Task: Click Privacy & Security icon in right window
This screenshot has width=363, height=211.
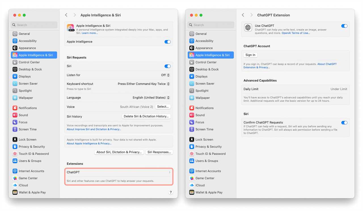Action: [x=192, y=147]
